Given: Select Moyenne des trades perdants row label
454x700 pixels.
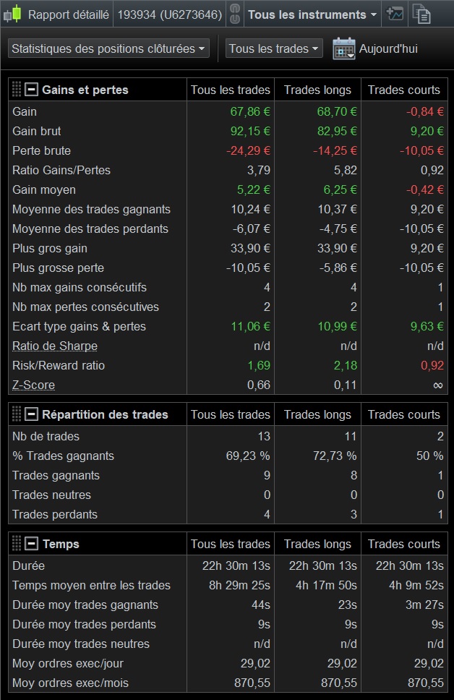Looking at the screenshot, I should [x=90, y=229].
